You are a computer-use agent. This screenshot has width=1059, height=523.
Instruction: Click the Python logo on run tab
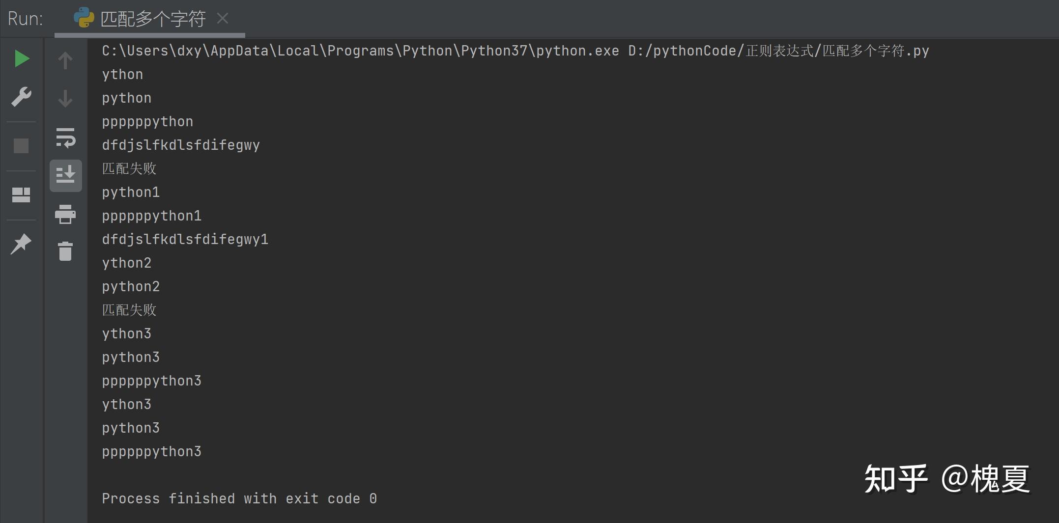coord(84,18)
